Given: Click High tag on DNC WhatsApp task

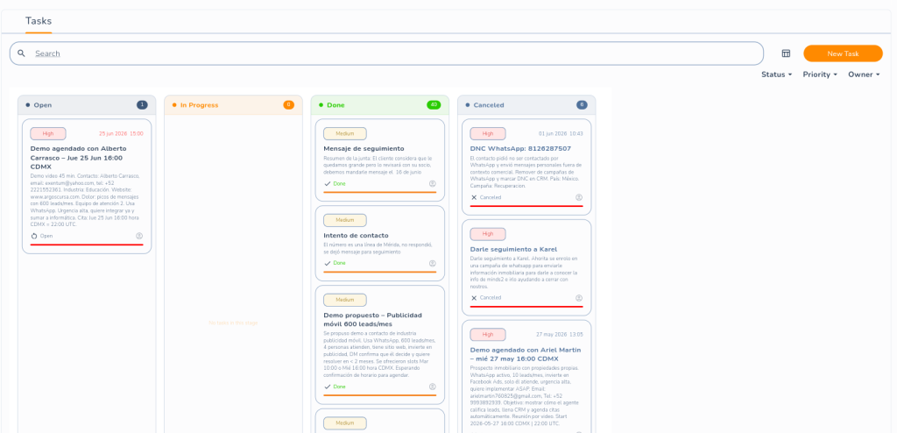Looking at the screenshot, I should pos(488,133).
